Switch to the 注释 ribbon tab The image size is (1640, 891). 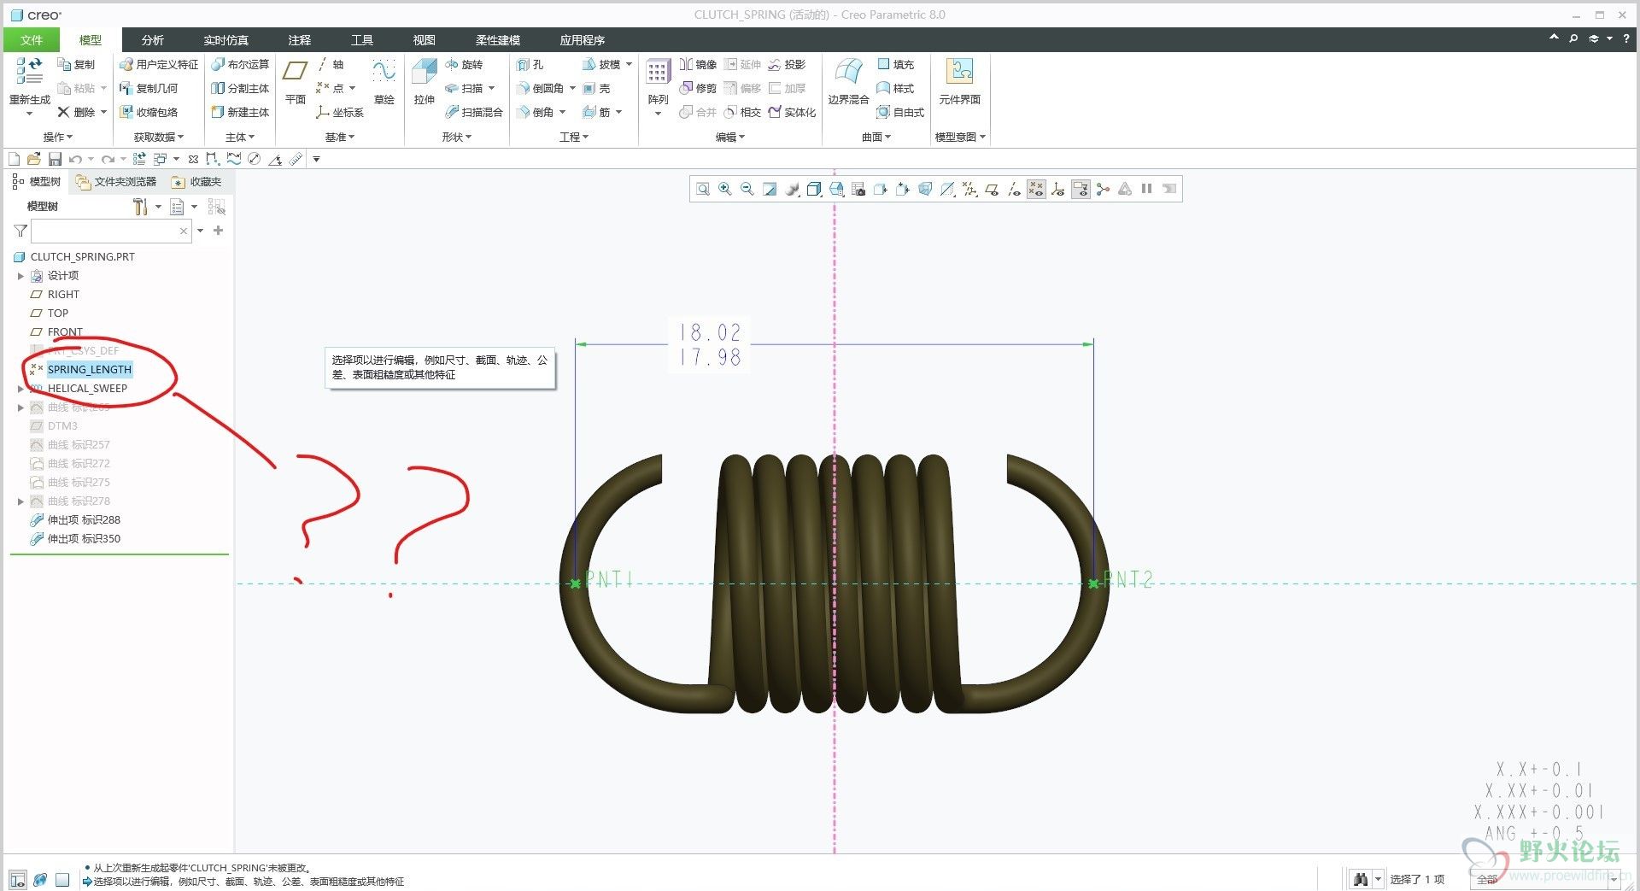pos(300,40)
